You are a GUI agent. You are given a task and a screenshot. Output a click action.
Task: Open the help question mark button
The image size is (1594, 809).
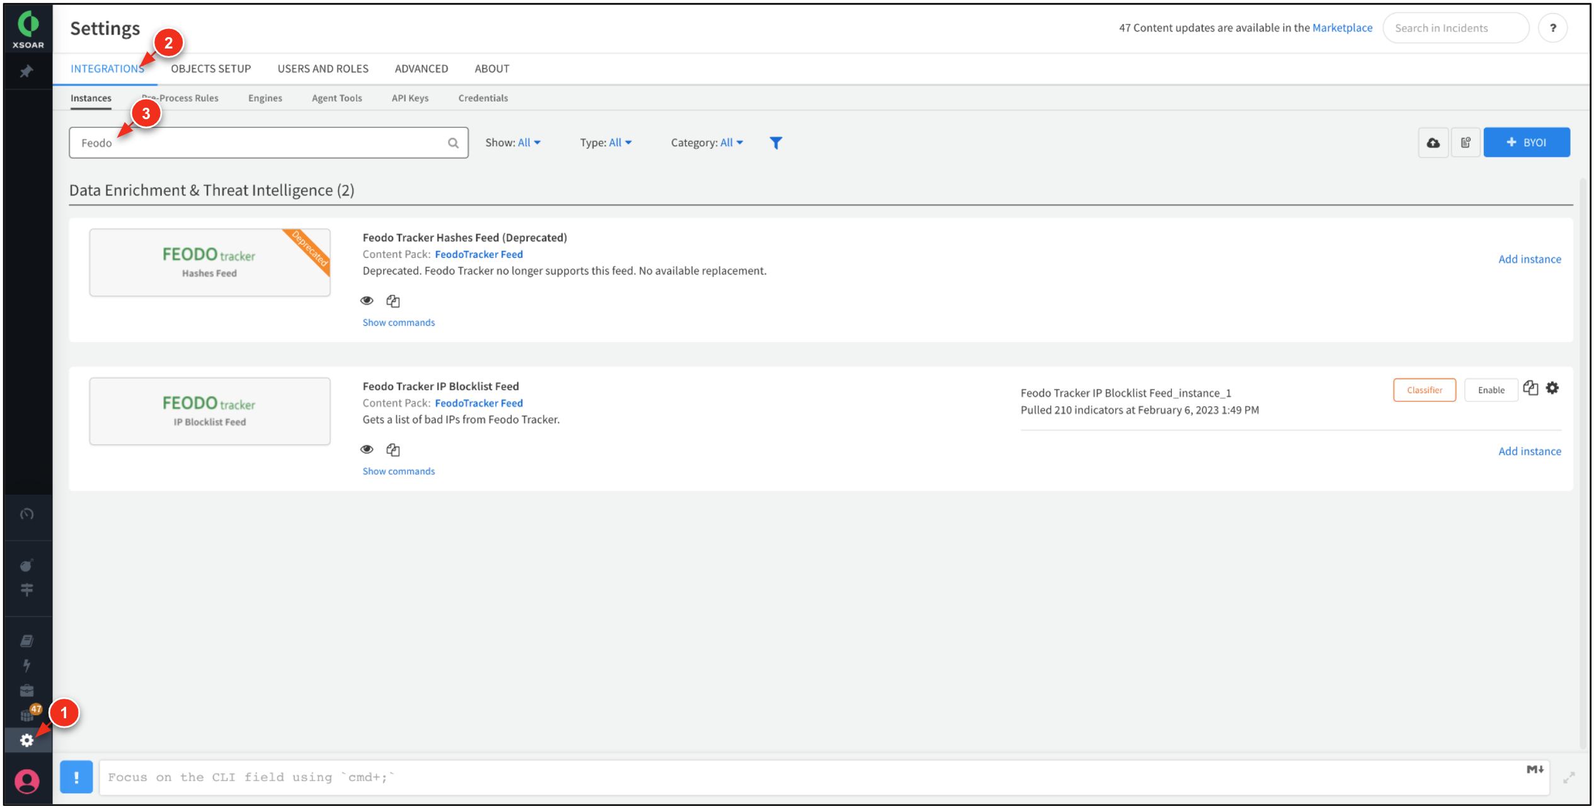(1552, 28)
